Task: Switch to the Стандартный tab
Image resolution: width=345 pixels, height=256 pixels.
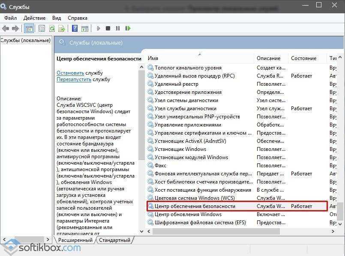Action: (114, 240)
